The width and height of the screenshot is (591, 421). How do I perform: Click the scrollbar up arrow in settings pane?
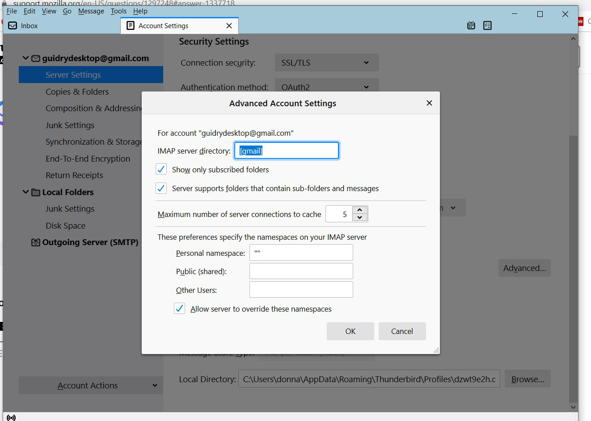pyautogui.click(x=573, y=39)
